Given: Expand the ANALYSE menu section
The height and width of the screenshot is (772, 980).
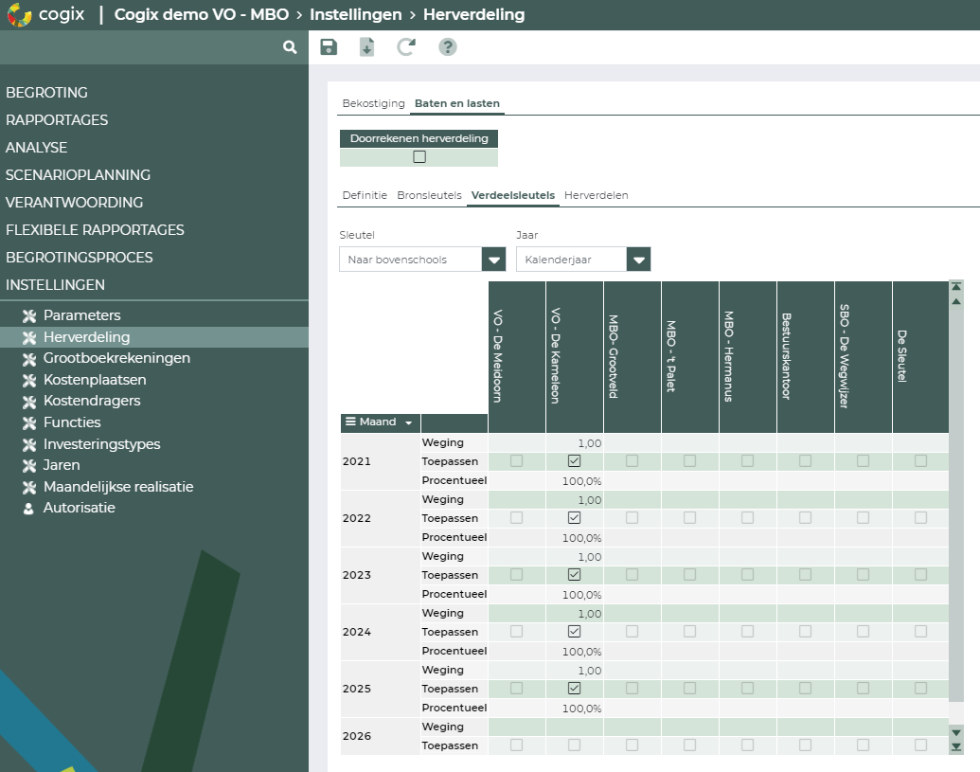Looking at the screenshot, I should (36, 148).
